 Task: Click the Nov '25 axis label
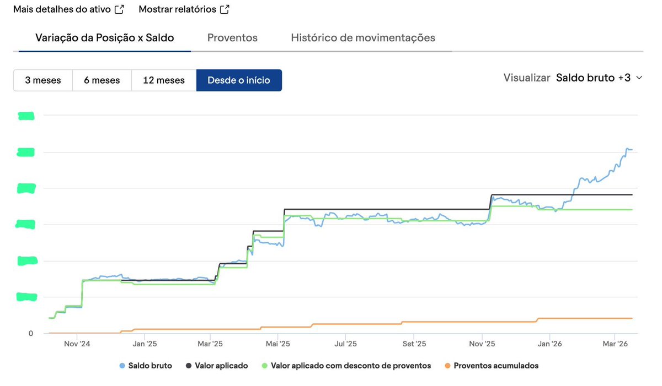point(482,344)
